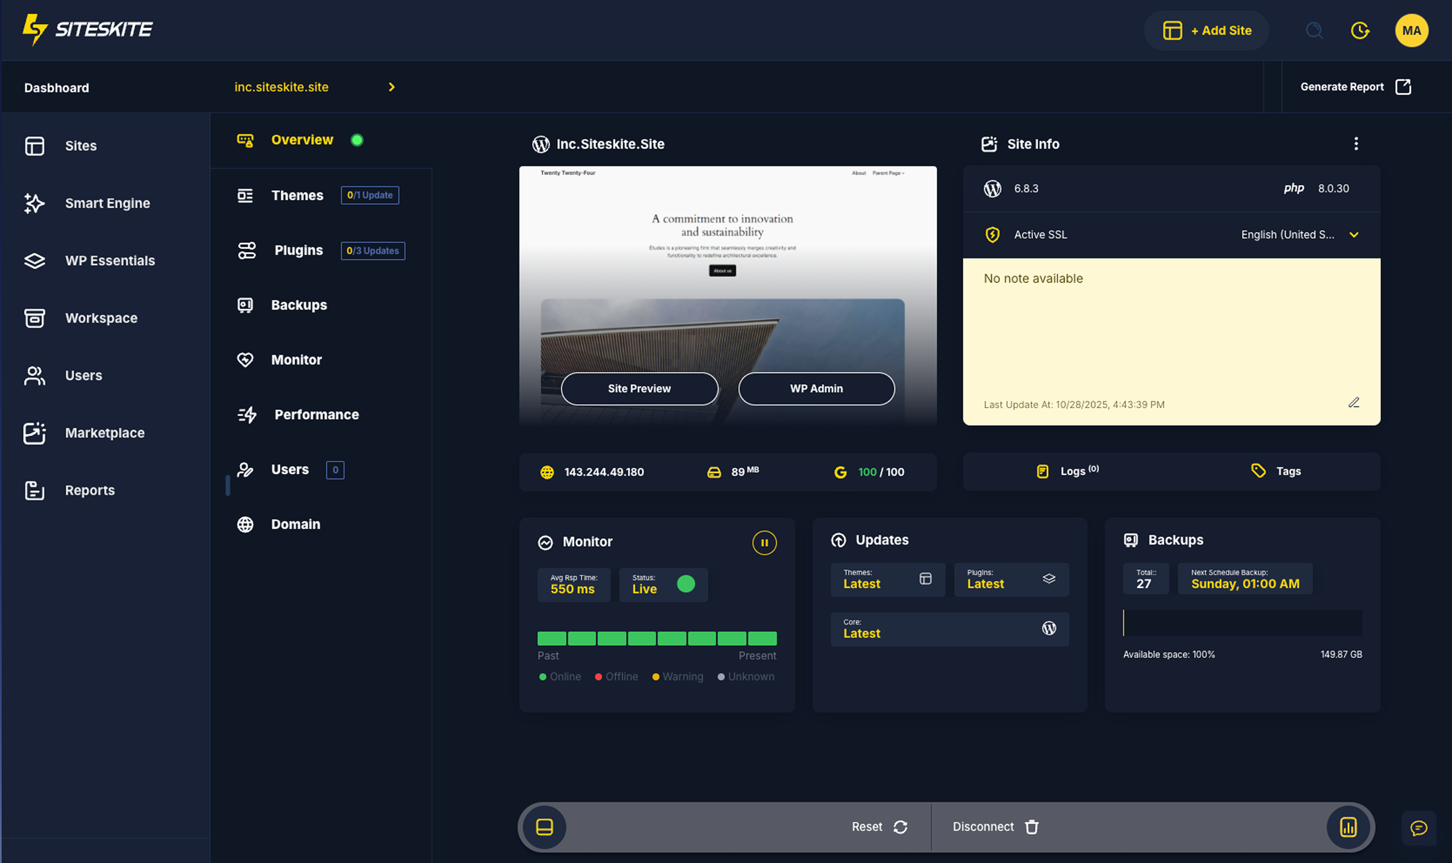
Task: Open WP Admin for the site
Action: tap(816, 389)
